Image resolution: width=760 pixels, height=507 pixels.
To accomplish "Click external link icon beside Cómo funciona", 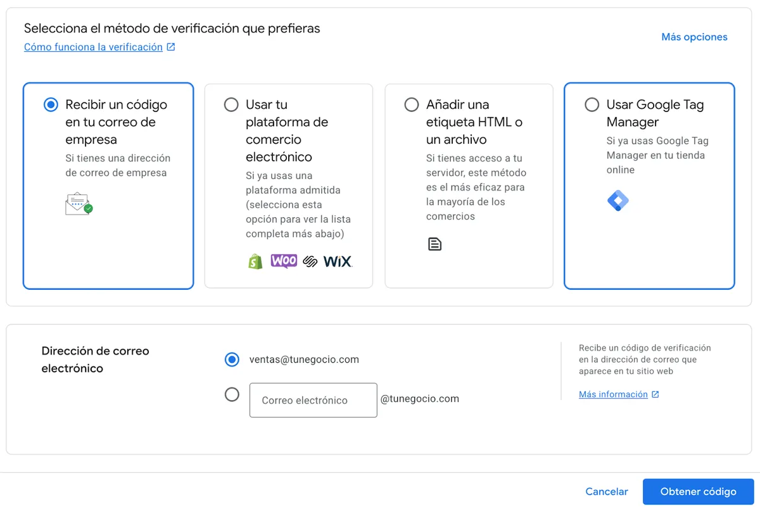I will pos(171,47).
